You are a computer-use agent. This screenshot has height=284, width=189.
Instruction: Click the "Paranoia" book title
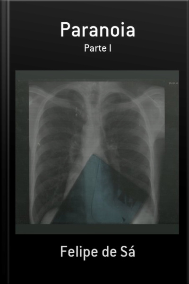coord(98,30)
